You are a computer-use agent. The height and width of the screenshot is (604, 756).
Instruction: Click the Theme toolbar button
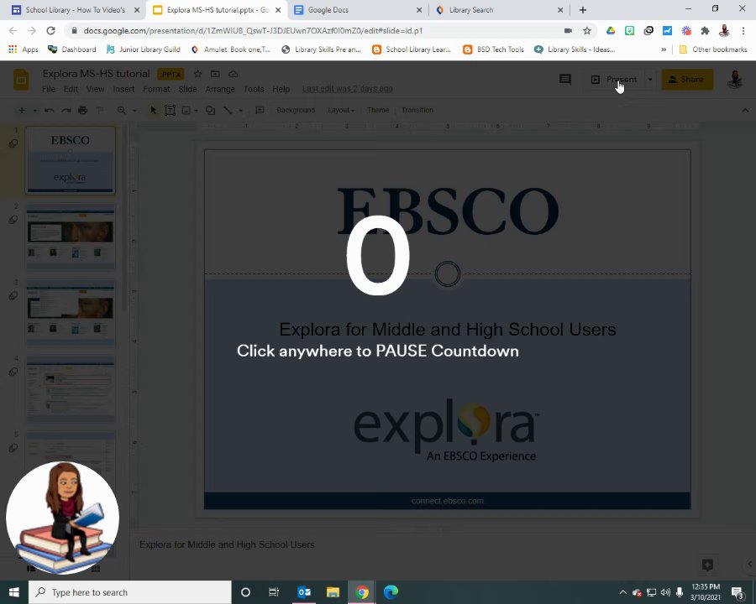click(x=378, y=110)
